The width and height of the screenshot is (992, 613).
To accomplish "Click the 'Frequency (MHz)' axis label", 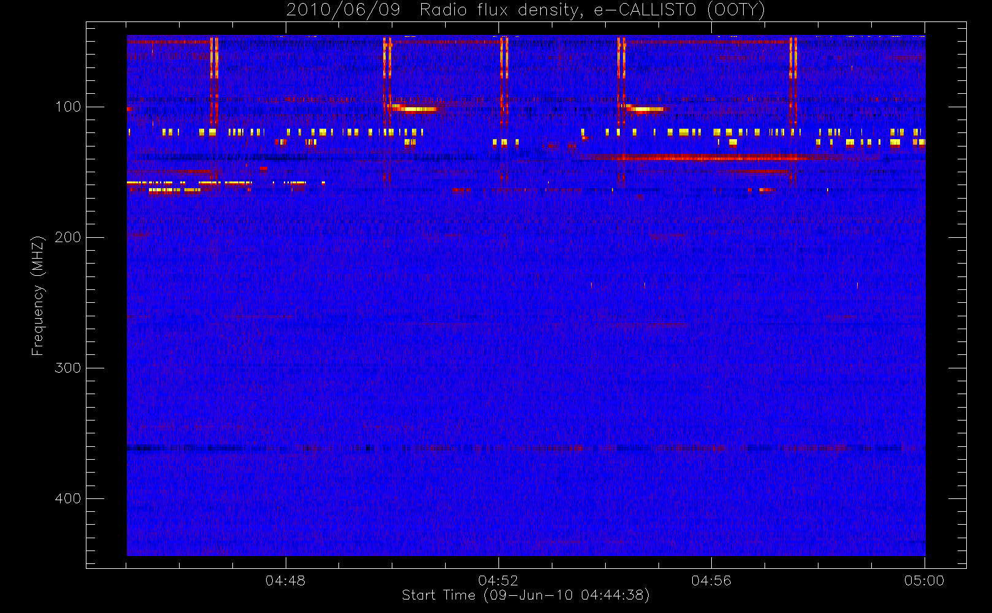I will tap(37, 295).
